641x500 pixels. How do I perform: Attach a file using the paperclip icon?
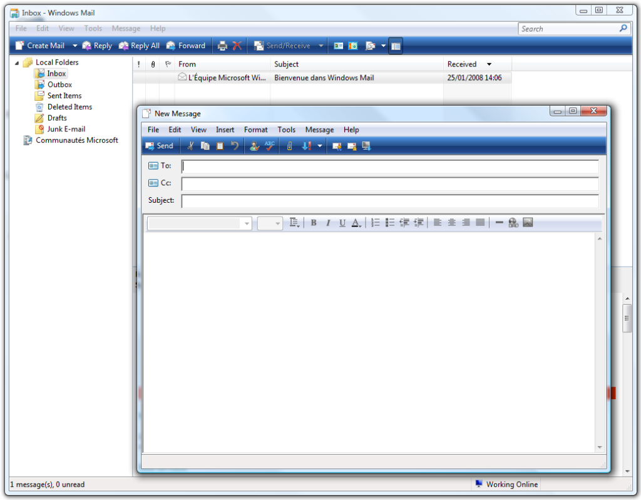point(289,146)
